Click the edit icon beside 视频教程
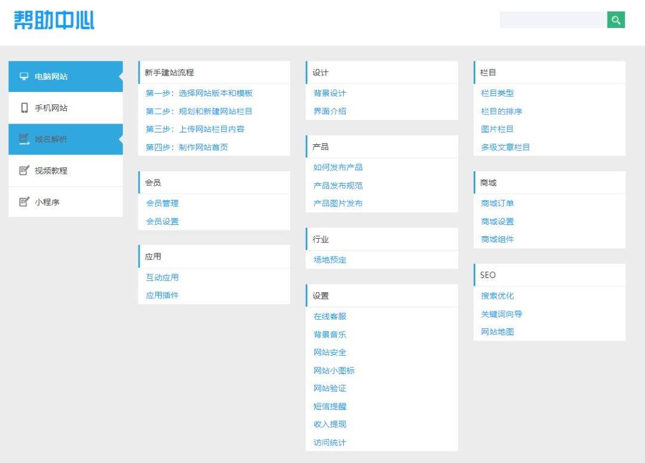The height and width of the screenshot is (463, 645). coord(24,170)
